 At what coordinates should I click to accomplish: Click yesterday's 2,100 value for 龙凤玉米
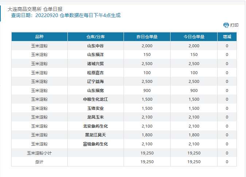click(x=147, y=117)
